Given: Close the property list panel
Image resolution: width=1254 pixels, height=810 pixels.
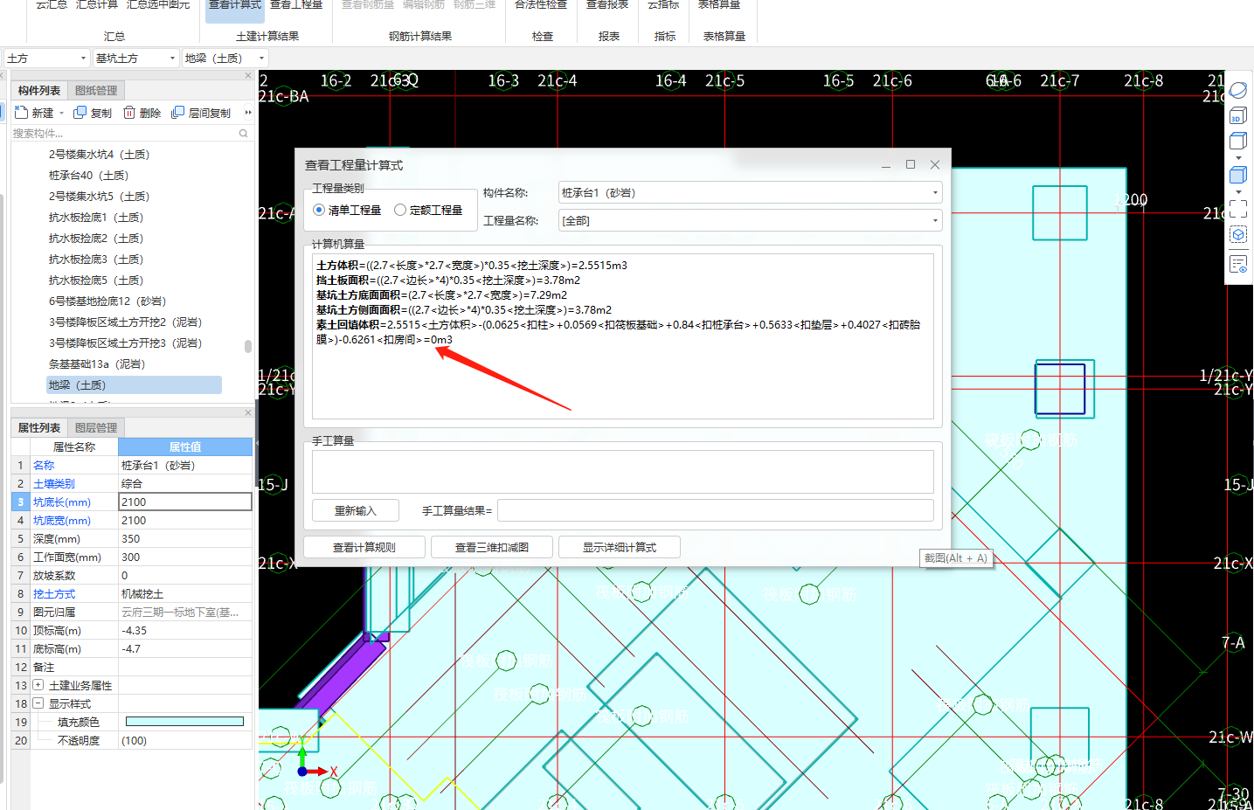Looking at the screenshot, I should point(248,413).
